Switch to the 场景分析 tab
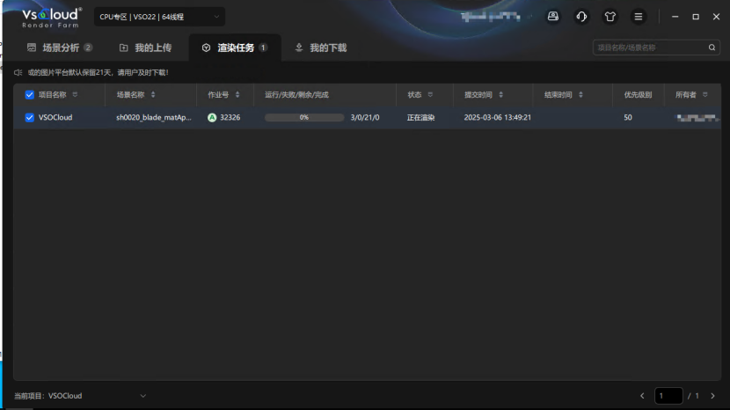 click(60, 48)
